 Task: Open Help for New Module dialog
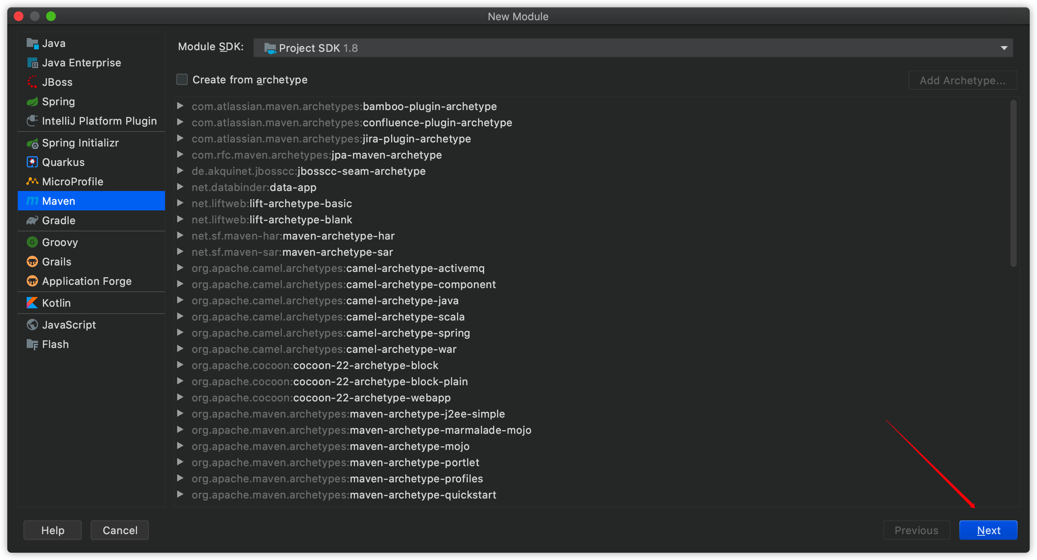pos(53,530)
